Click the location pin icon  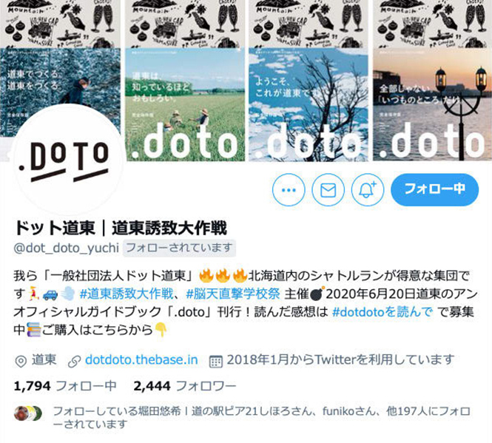(x=21, y=362)
